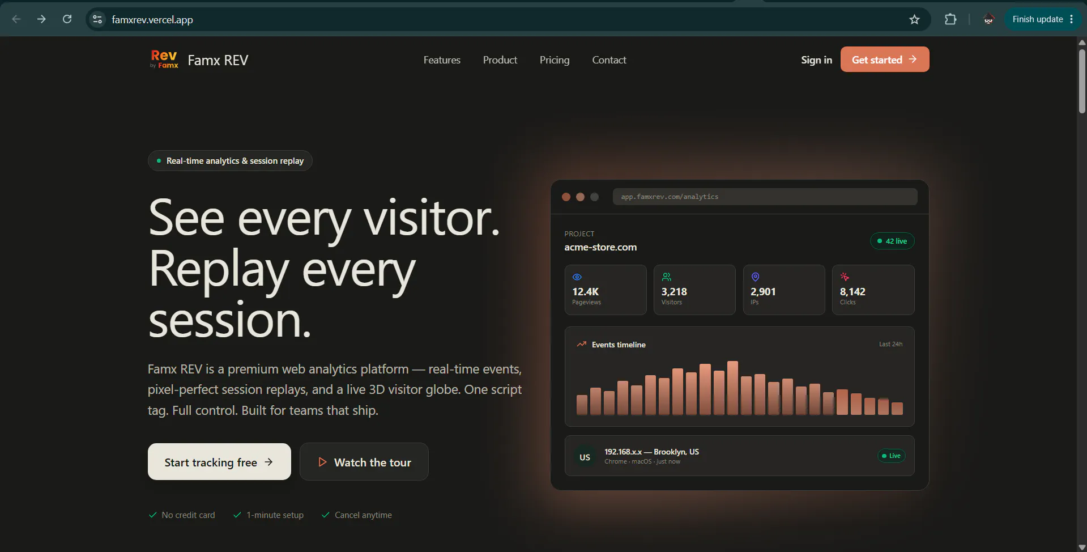This screenshot has height=552, width=1087.
Task: Click the trend arrow icon beside Events timeline
Action: point(582,344)
